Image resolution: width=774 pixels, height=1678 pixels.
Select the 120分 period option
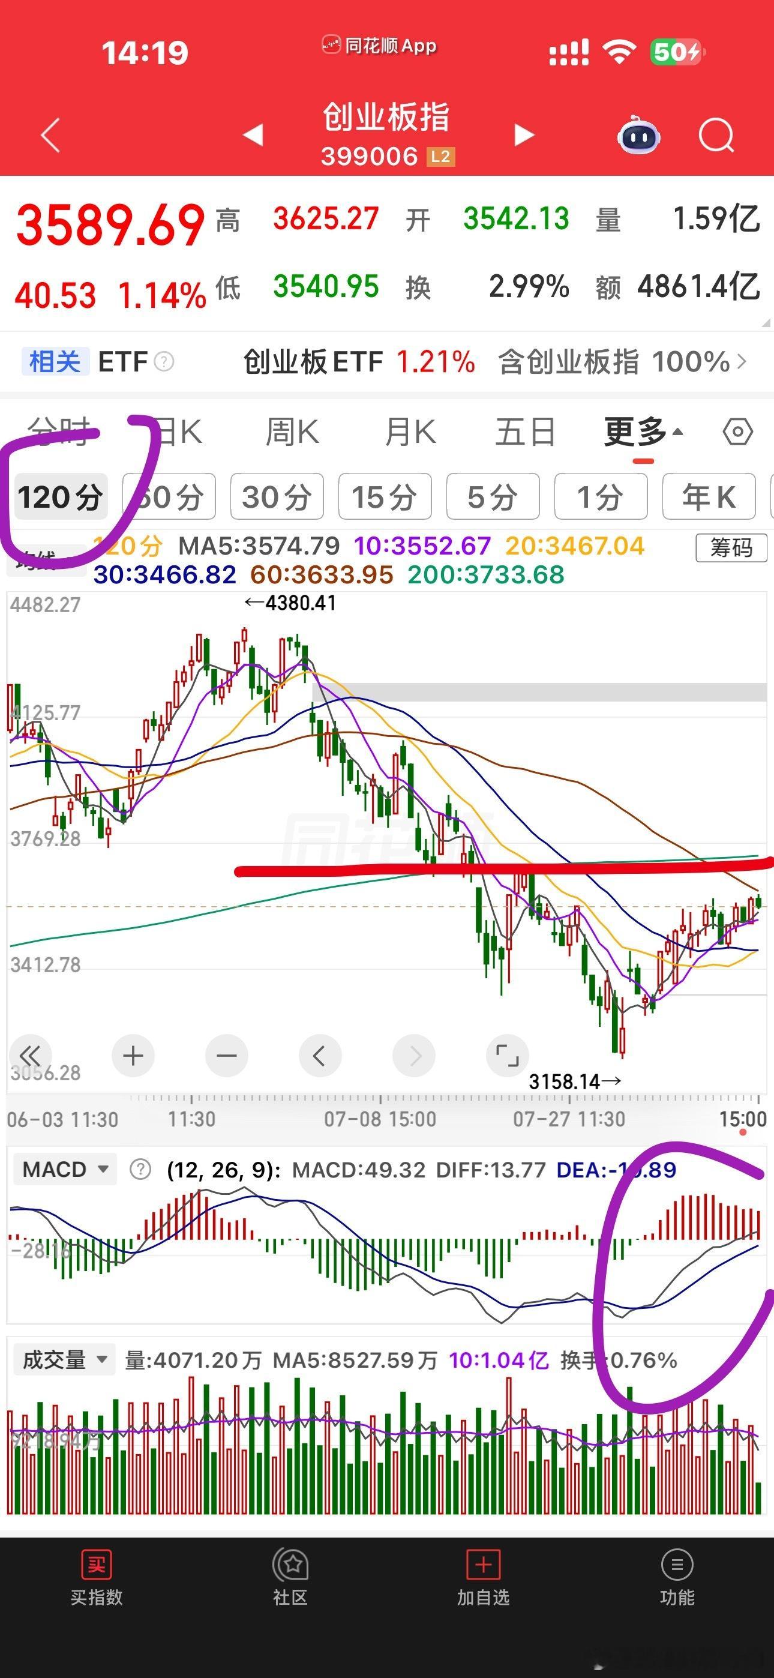pos(61,497)
